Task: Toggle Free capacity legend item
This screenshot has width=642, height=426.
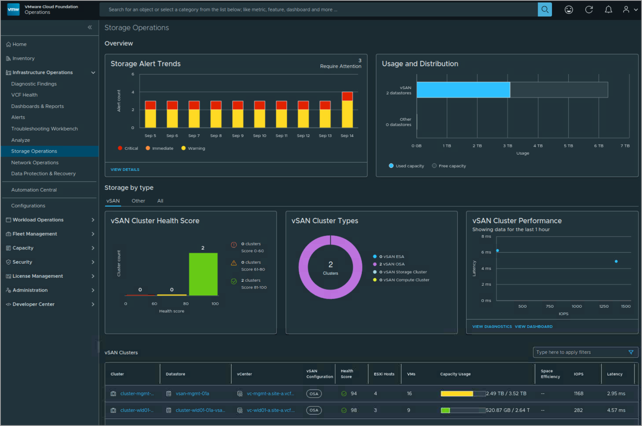Action: (449, 166)
